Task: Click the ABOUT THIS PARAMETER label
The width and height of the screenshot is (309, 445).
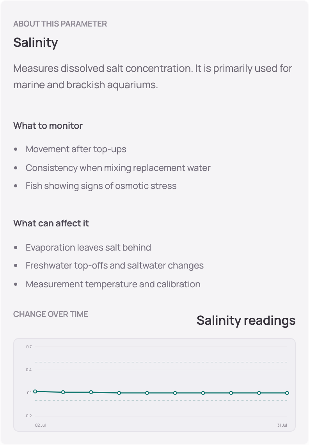Action: click(x=60, y=23)
